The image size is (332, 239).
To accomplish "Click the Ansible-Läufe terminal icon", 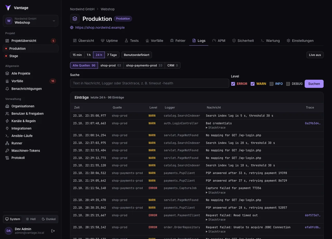I will click(x=7, y=136).
